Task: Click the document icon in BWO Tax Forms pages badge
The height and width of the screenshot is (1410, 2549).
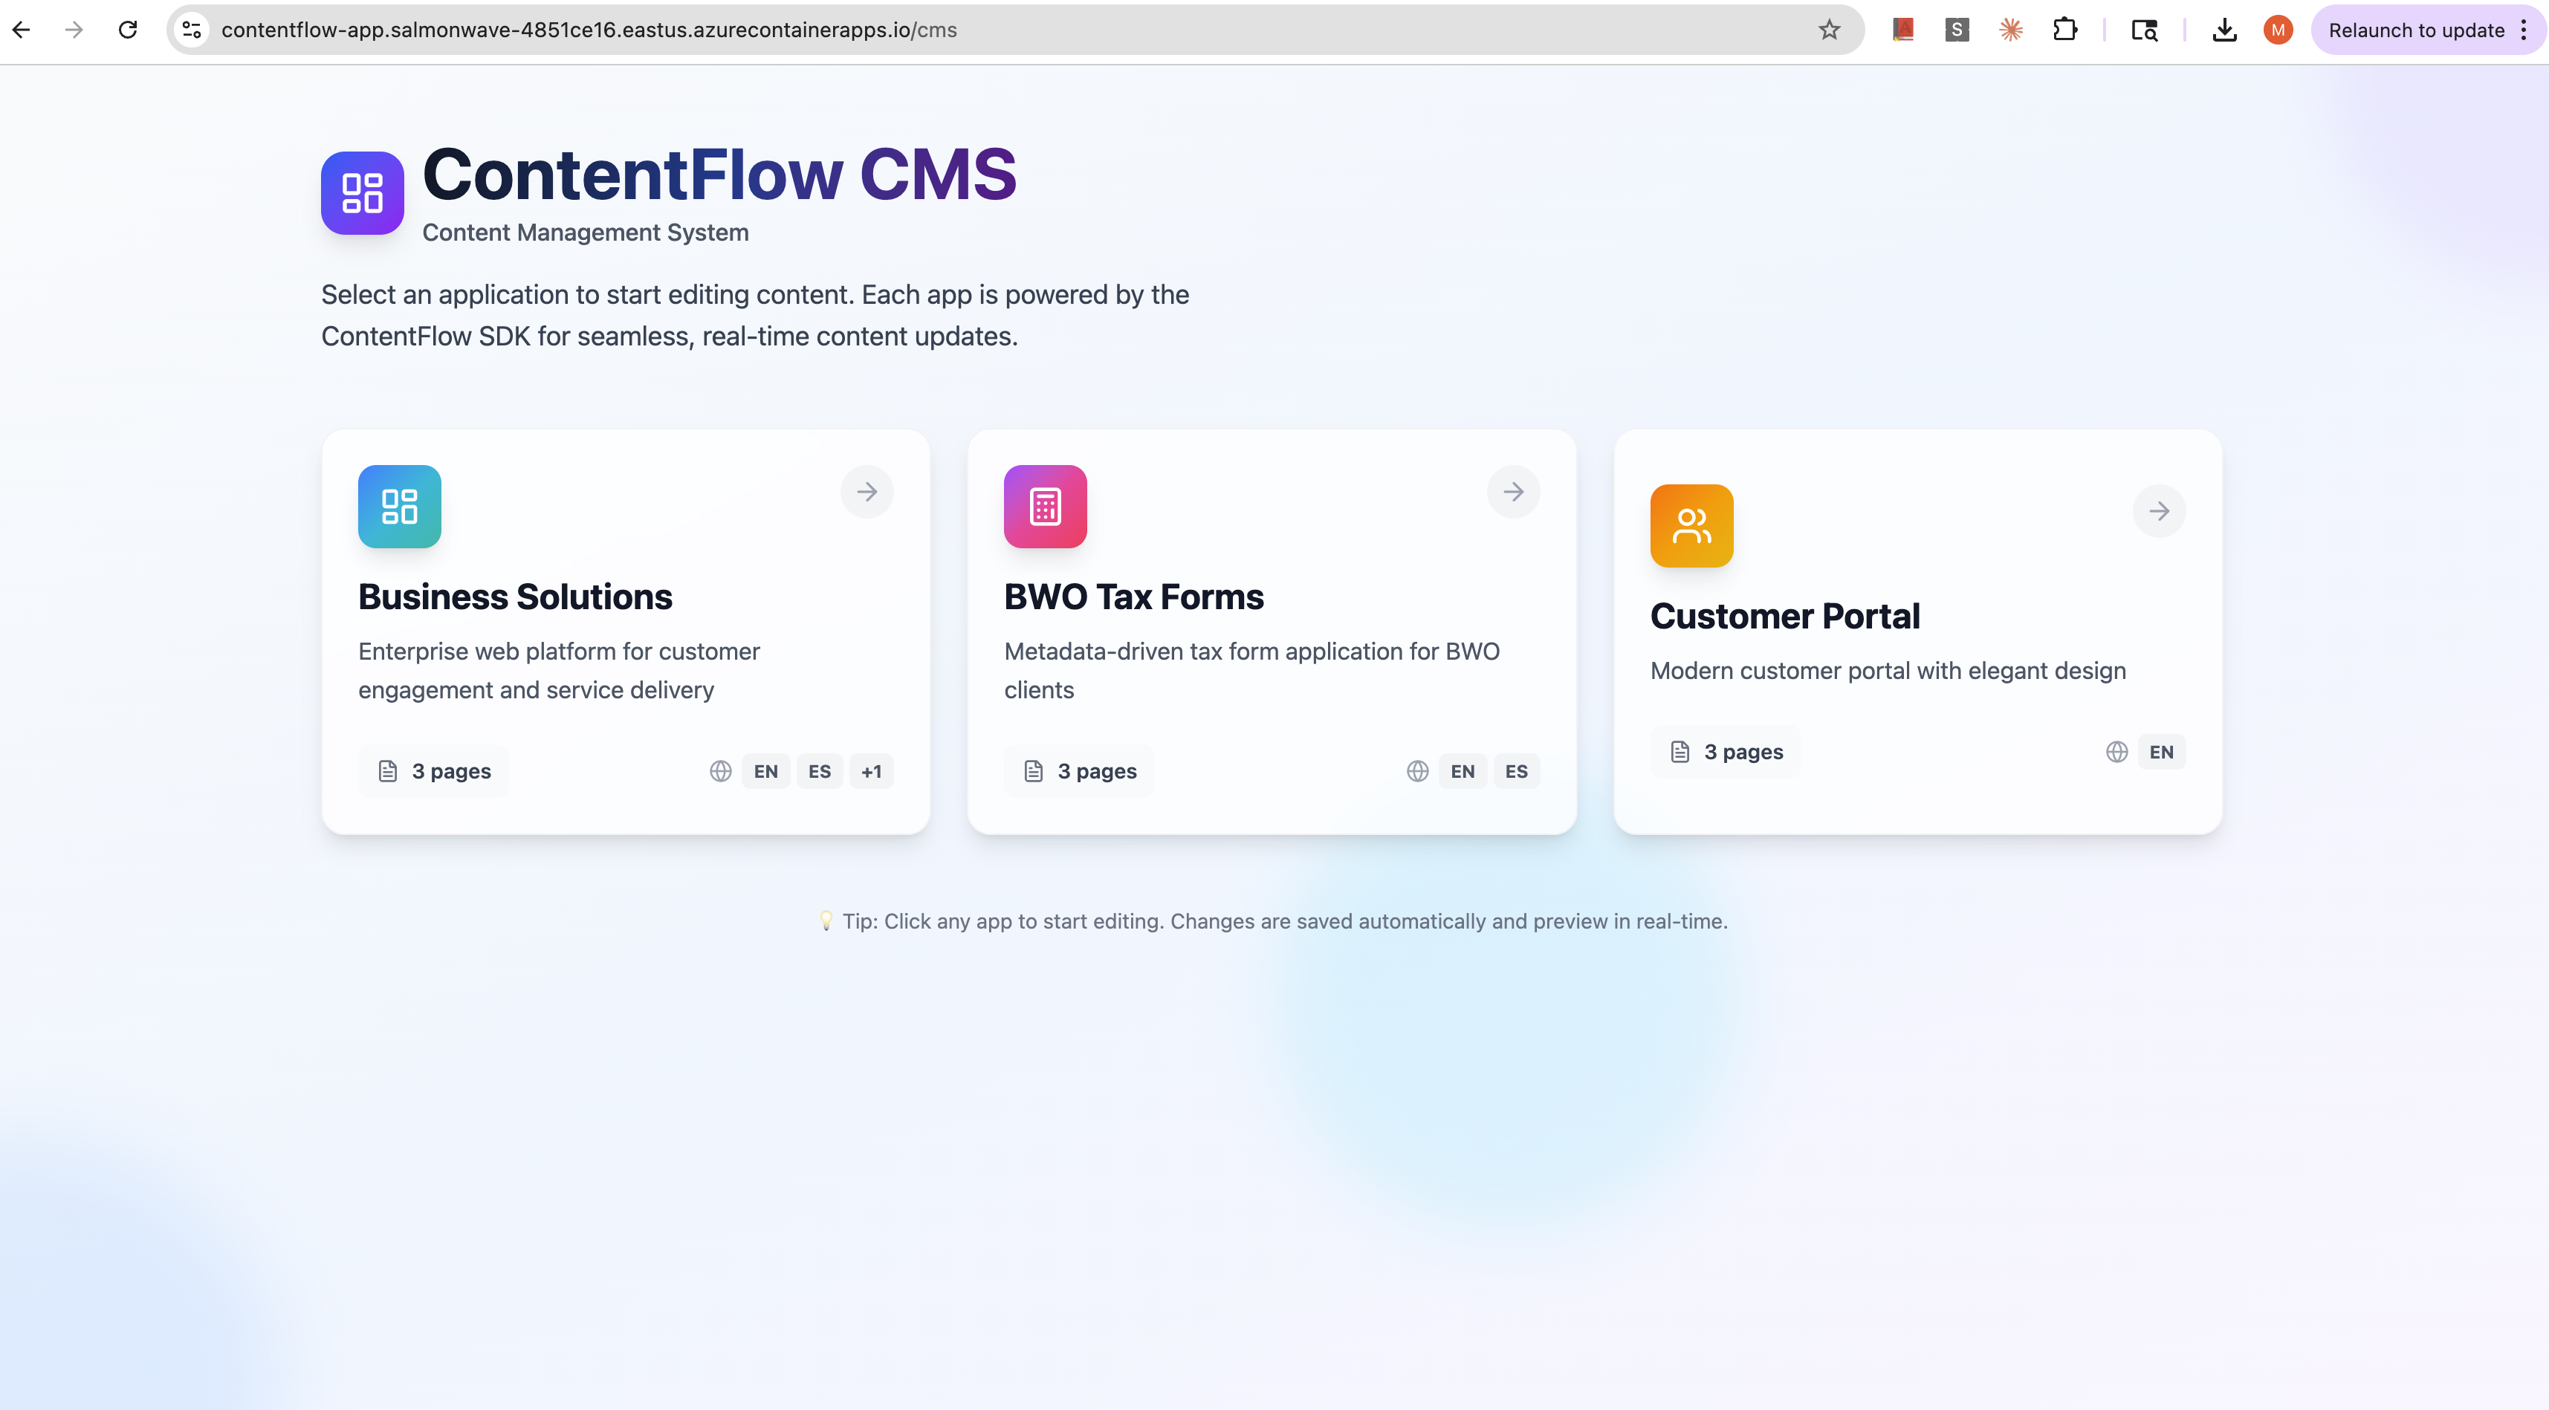Action: (x=1033, y=771)
